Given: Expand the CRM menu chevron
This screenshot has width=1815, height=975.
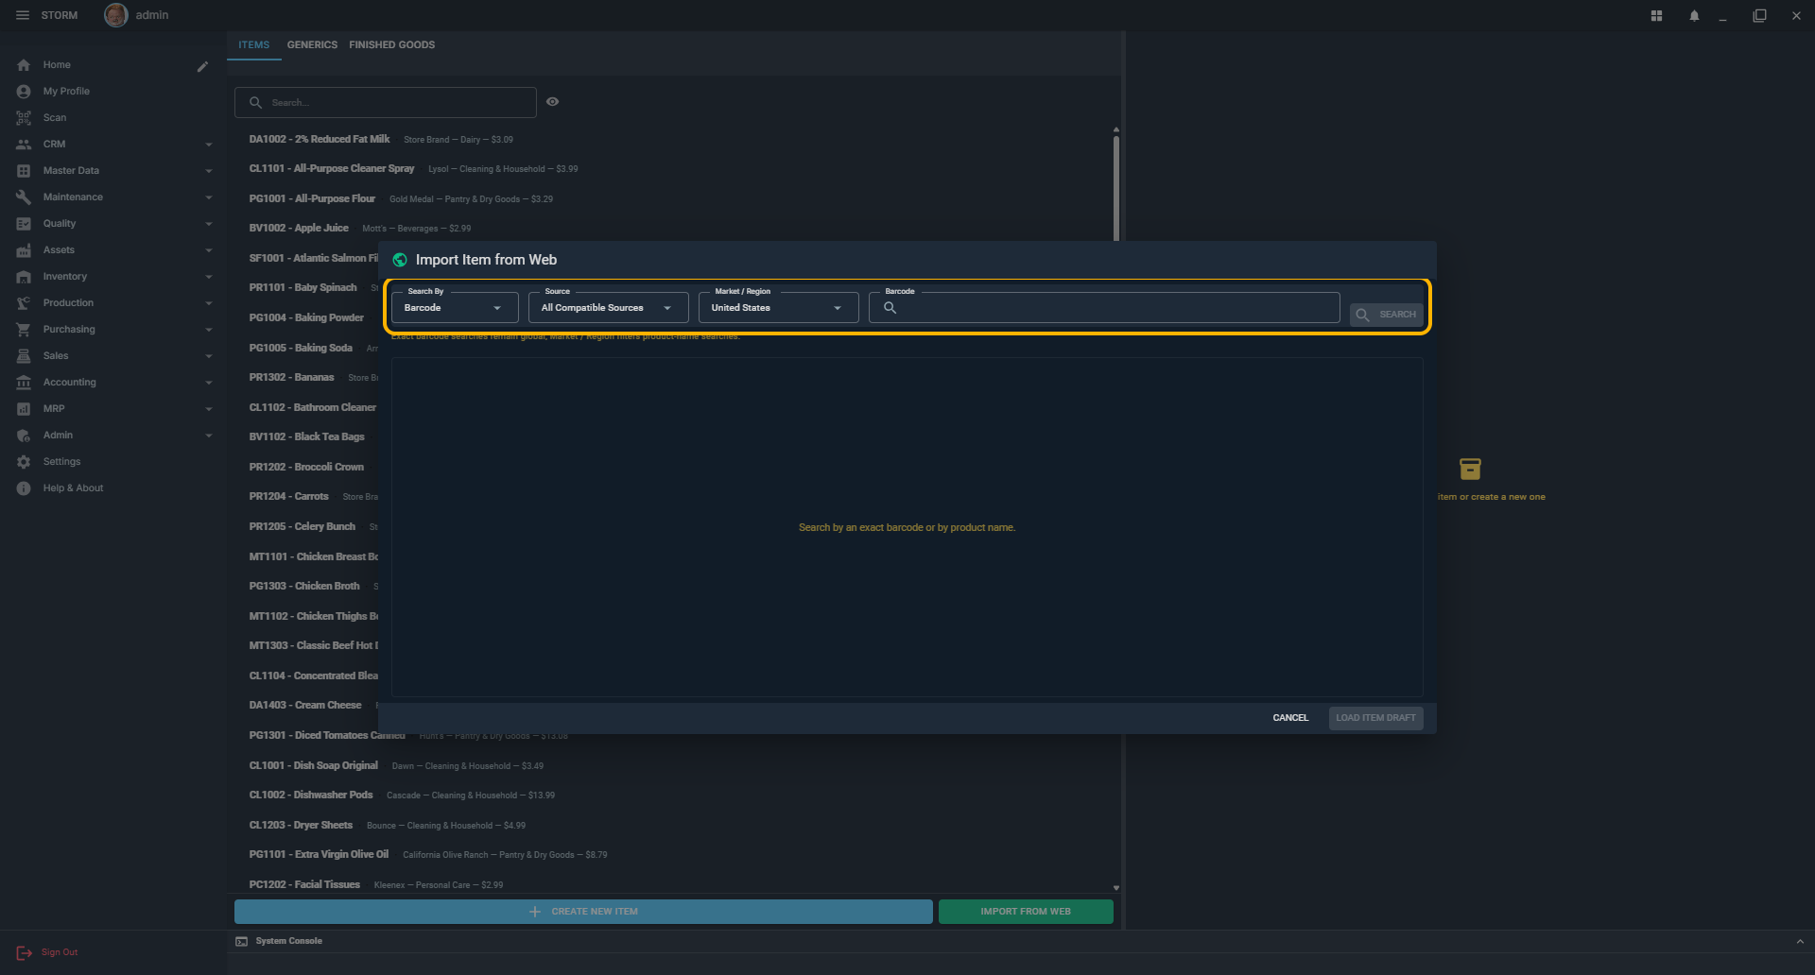Looking at the screenshot, I should coord(208,145).
